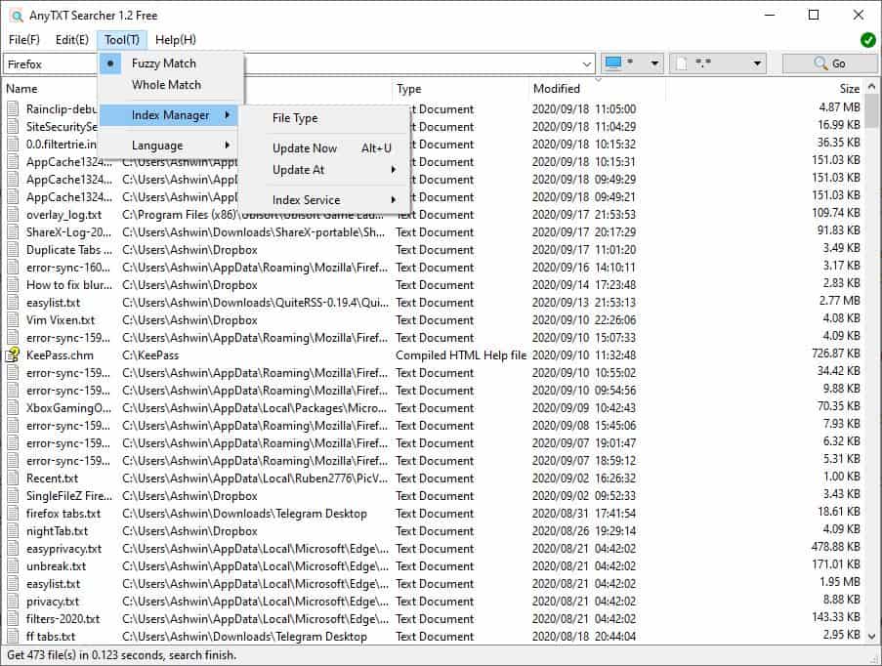882x666 pixels.
Task: Expand the Index Service submenu
Action: click(x=333, y=199)
